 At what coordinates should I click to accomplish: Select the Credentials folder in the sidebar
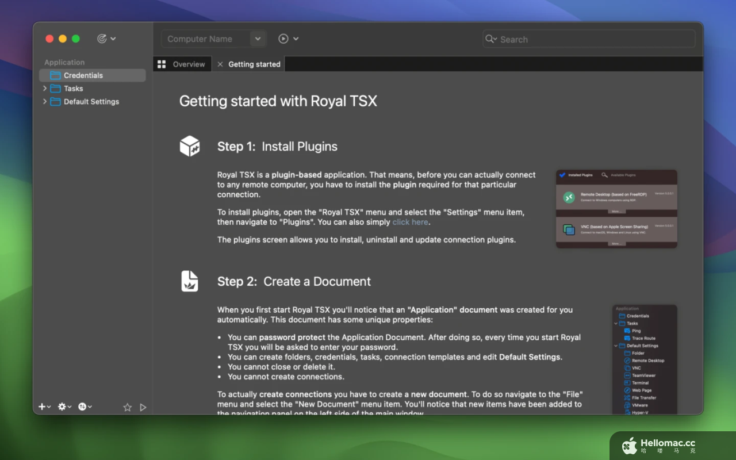[92, 75]
